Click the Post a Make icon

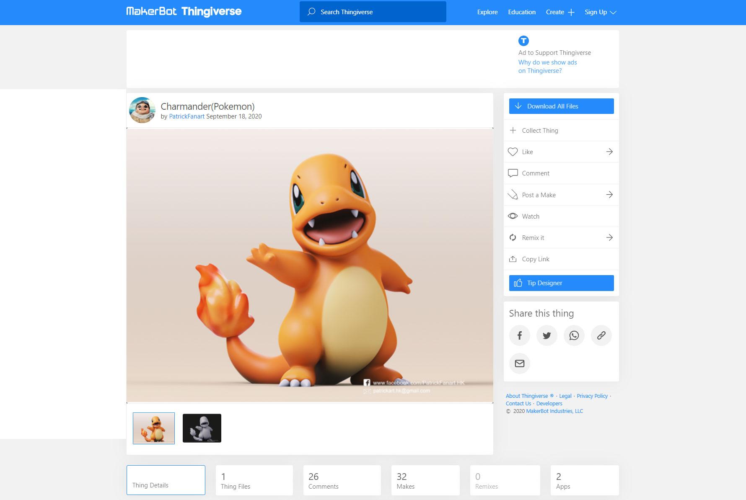pyautogui.click(x=513, y=195)
